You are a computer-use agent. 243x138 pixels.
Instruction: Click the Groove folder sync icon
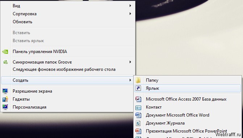[x=5, y=62]
